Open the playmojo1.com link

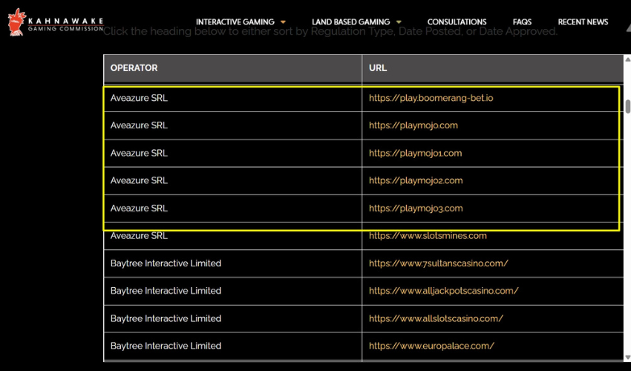pos(415,153)
